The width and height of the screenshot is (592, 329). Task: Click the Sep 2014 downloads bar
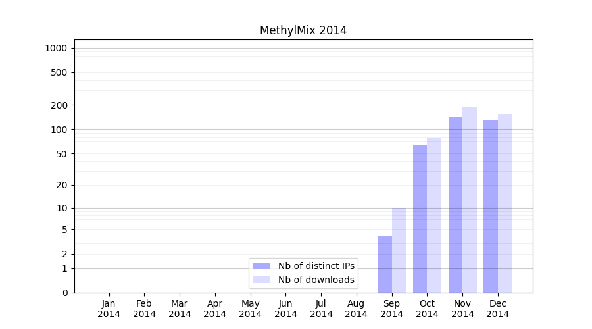pos(399,250)
